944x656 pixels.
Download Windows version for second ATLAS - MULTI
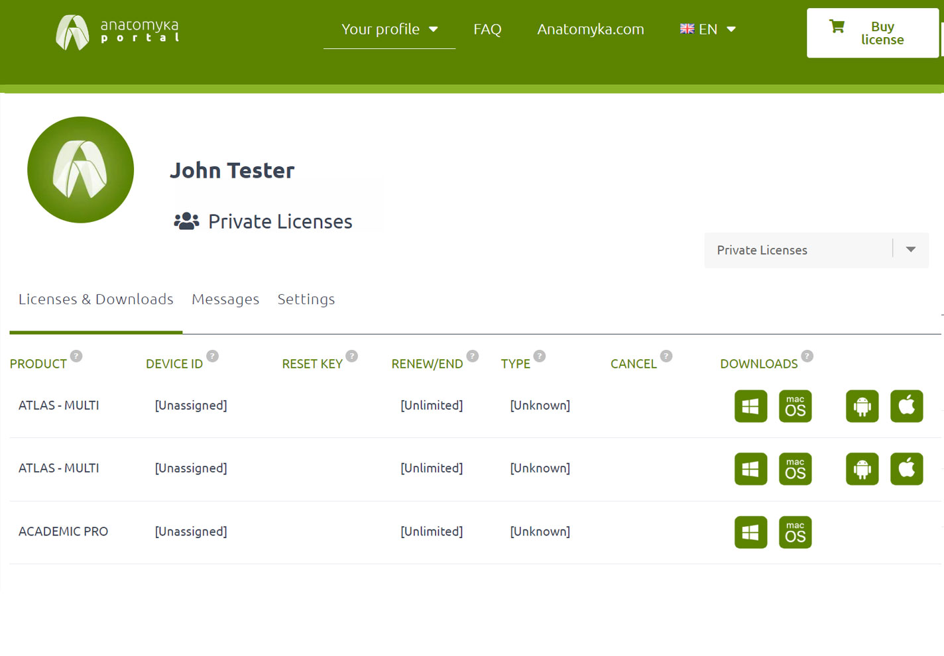click(750, 469)
